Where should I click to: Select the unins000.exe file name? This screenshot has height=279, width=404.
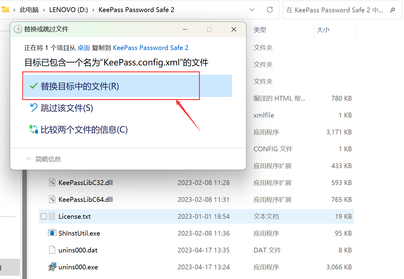pos(78,267)
